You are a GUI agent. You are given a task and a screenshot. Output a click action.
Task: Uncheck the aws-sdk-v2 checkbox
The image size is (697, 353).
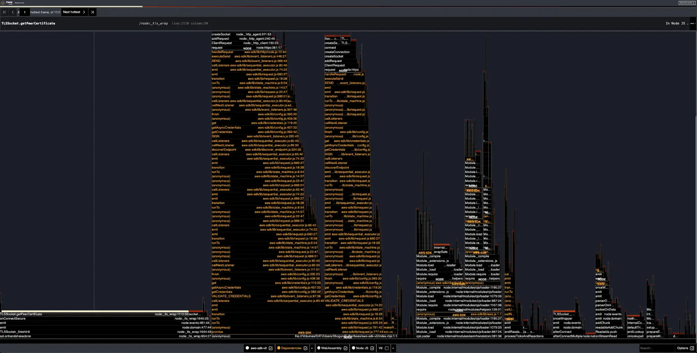click(x=270, y=348)
